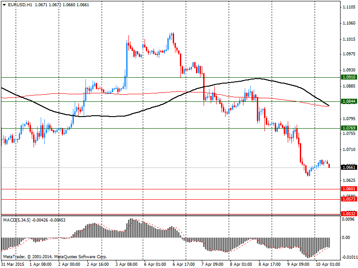Click the 0.00 MACD scale value
358x268 pixels.
click(x=346, y=238)
